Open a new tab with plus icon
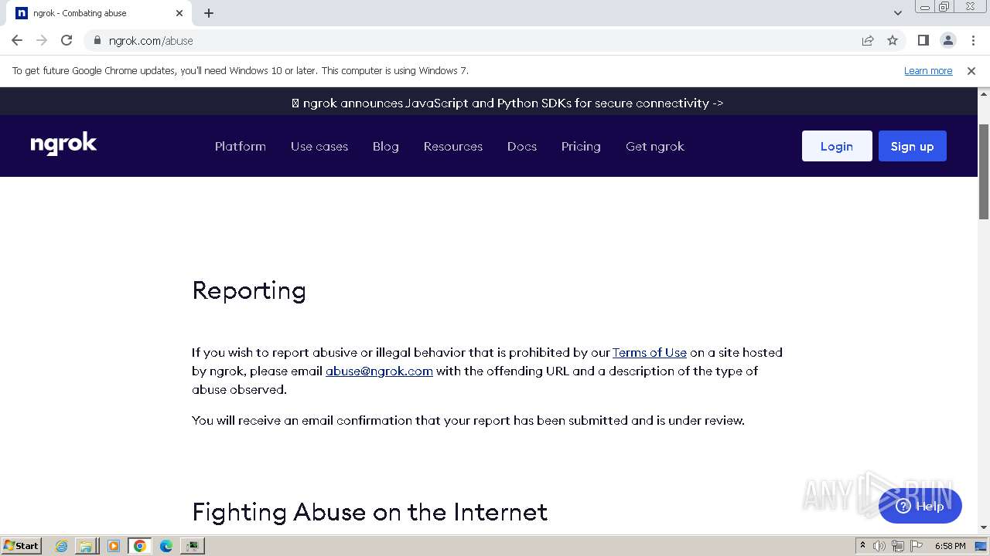 pyautogui.click(x=209, y=13)
